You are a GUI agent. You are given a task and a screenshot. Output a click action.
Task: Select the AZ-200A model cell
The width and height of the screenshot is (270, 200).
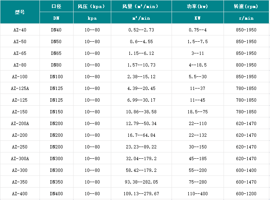coord(20,124)
